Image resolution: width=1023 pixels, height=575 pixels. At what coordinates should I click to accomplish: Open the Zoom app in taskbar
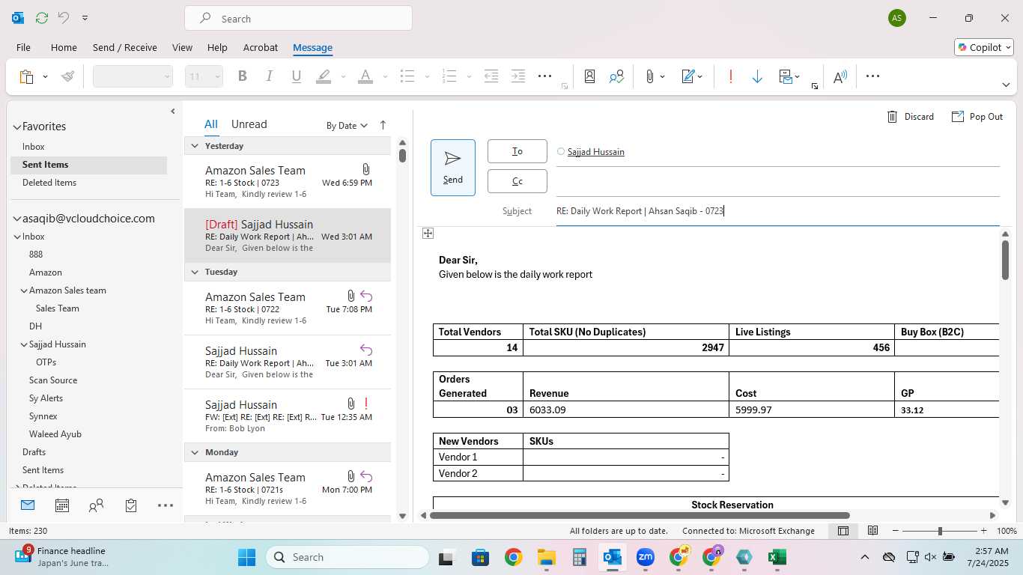pos(646,557)
